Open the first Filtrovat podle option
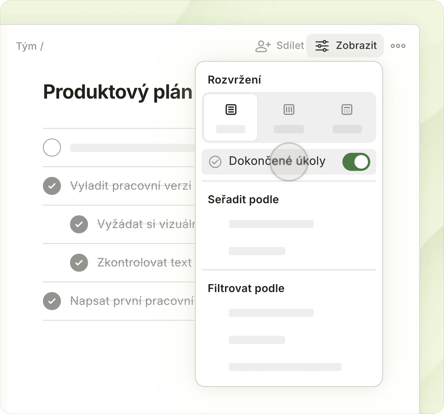Image resolution: width=444 pixels, height=414 pixels. (x=271, y=313)
